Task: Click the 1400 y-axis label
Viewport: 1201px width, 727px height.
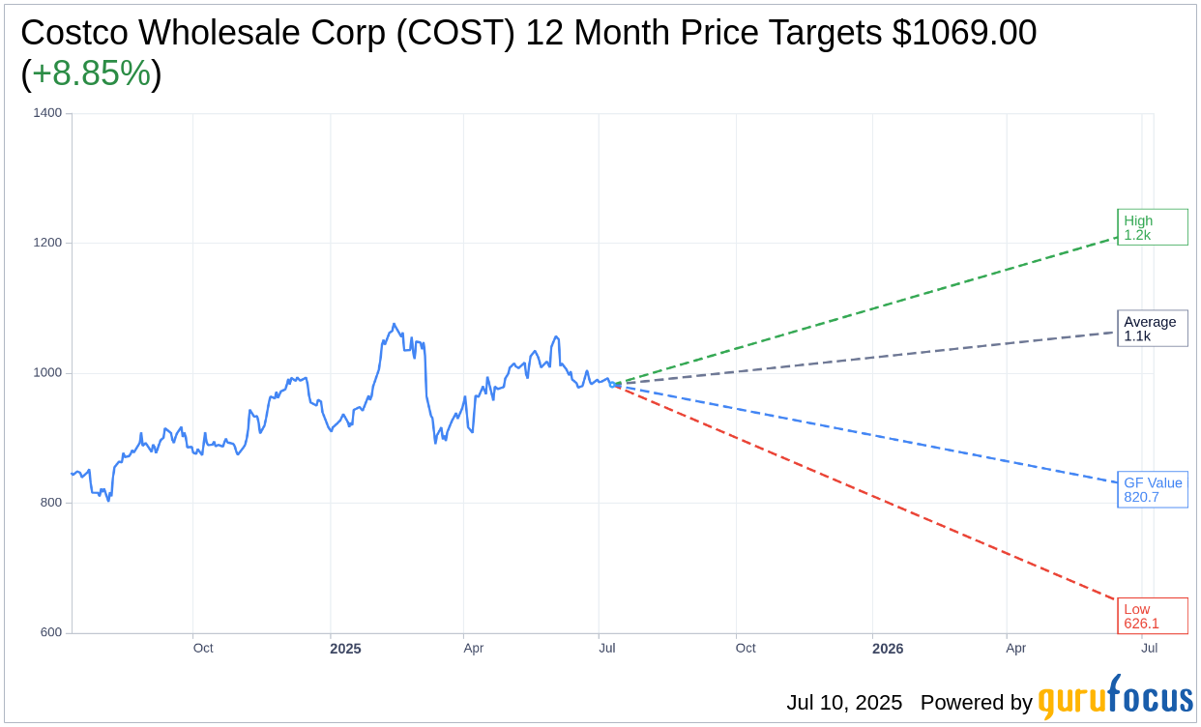Action: [48, 113]
